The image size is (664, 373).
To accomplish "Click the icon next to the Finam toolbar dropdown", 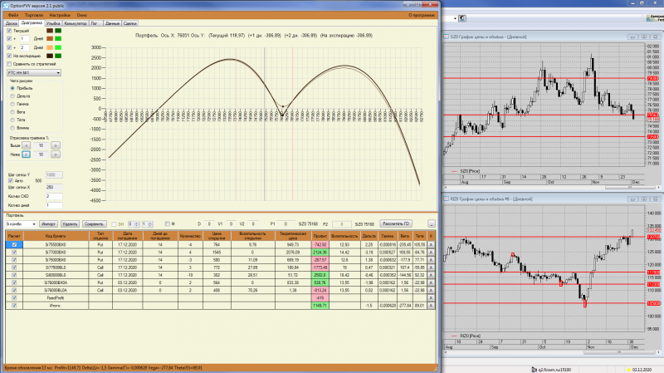I will coord(462,18).
